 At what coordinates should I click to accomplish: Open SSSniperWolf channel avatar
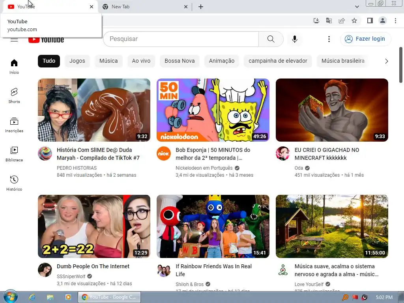[45, 270]
